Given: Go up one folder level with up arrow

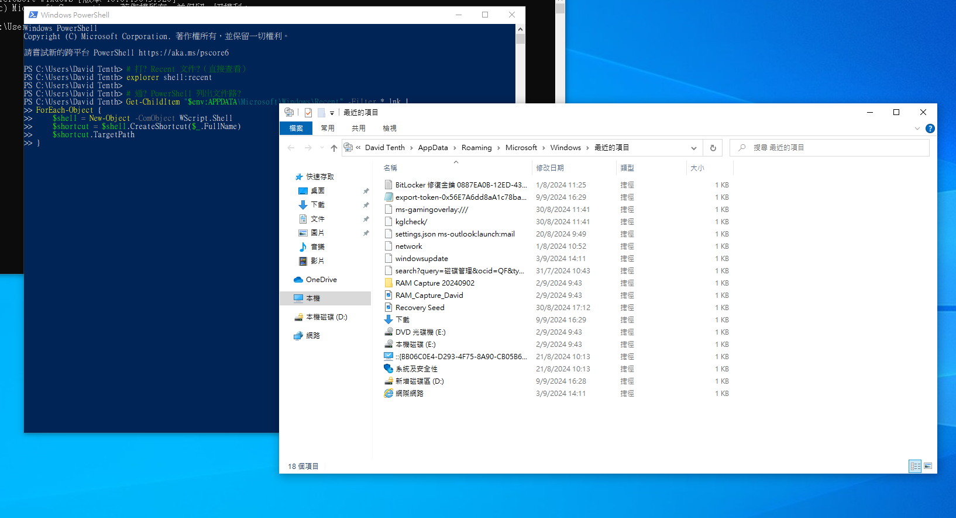Looking at the screenshot, I should pyautogui.click(x=334, y=148).
